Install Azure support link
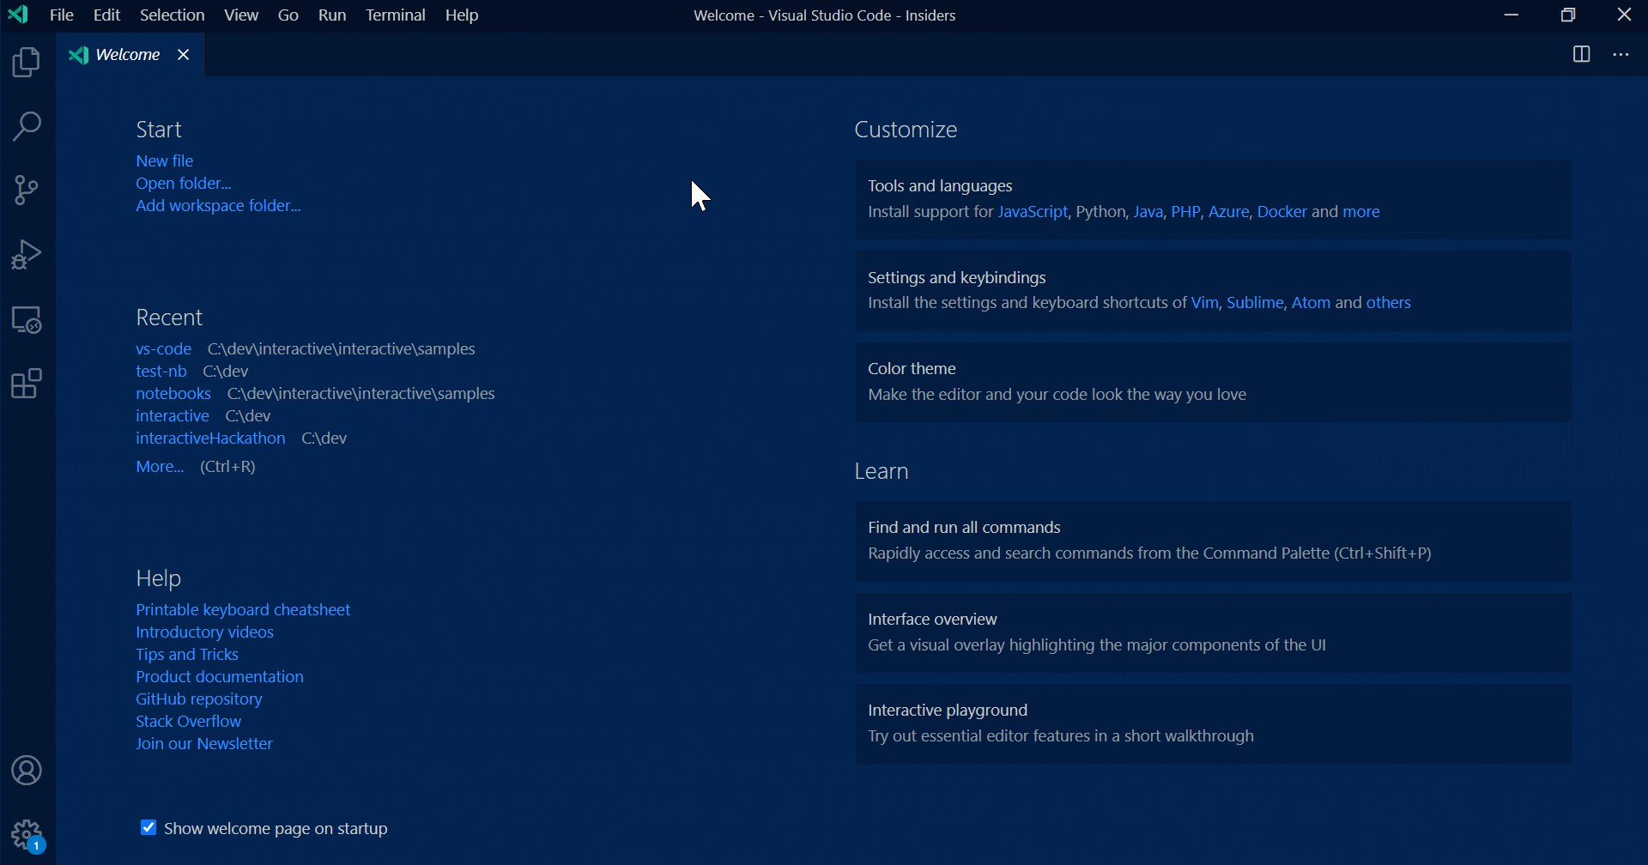Image resolution: width=1648 pixels, height=865 pixels. pyautogui.click(x=1228, y=212)
